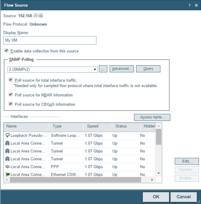Image resolution: width=201 pixels, height=204 pixels.
Task: Click the Edit interface button
Action: [187, 161]
